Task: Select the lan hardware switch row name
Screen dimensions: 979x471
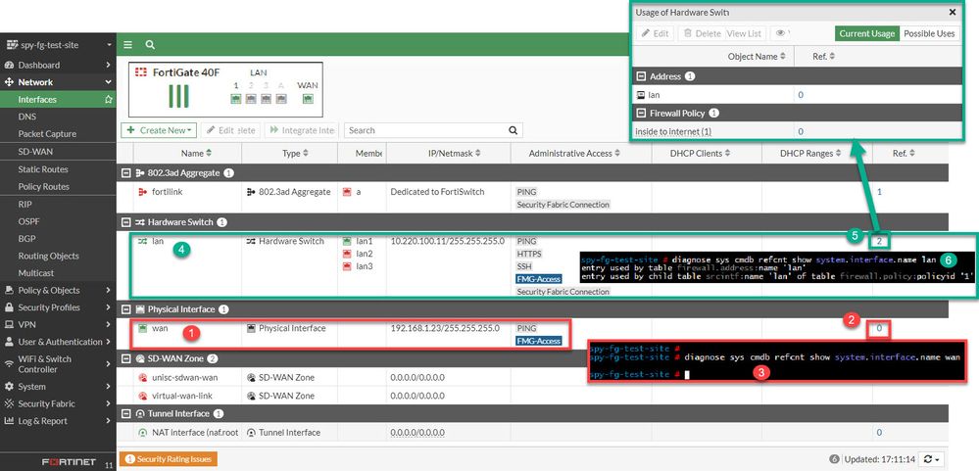Action: click(158, 241)
